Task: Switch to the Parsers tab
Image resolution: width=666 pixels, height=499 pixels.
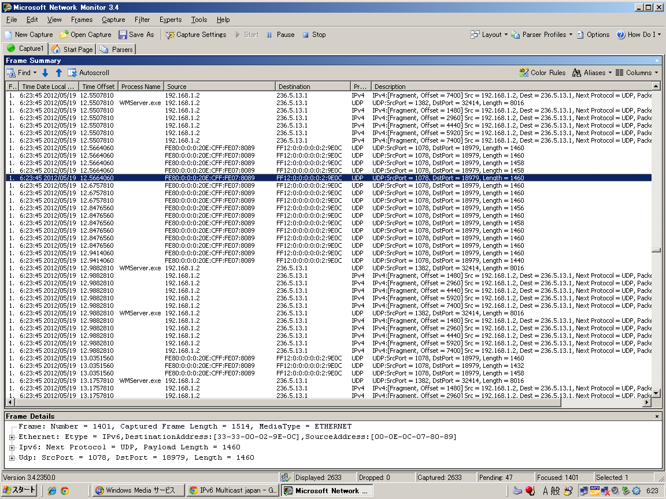Action: coord(116,49)
